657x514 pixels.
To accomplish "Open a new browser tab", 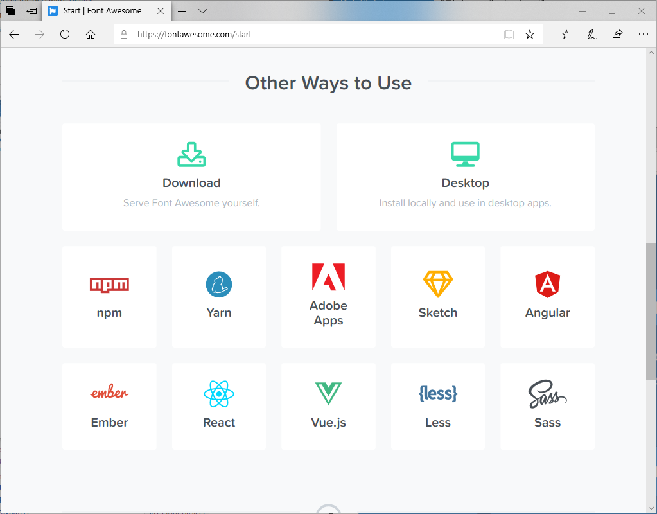I will [184, 10].
